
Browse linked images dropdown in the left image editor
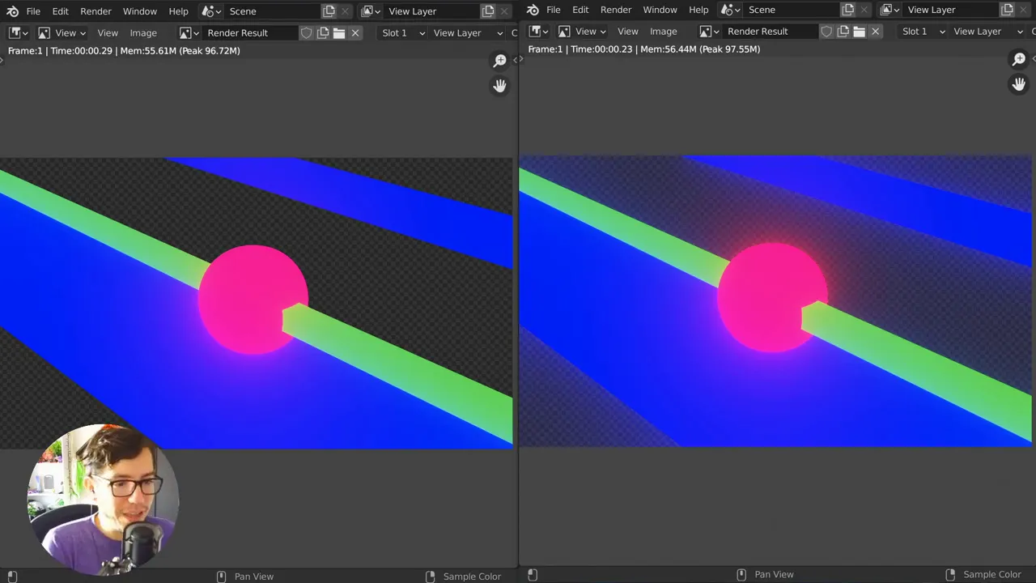[189, 33]
